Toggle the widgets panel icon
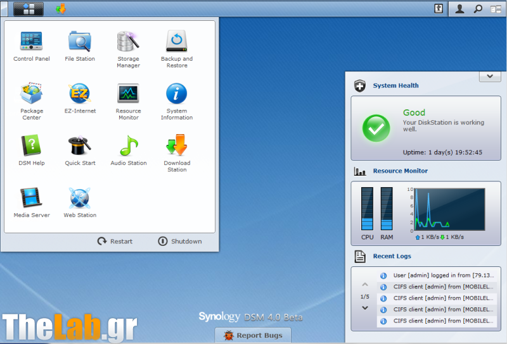The height and width of the screenshot is (344, 507). pyautogui.click(x=496, y=9)
